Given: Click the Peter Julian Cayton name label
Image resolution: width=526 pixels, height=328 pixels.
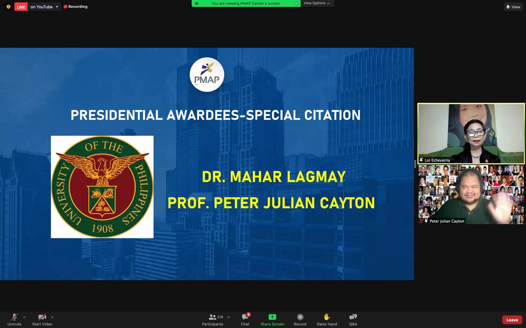Looking at the screenshot, I should point(447,221).
